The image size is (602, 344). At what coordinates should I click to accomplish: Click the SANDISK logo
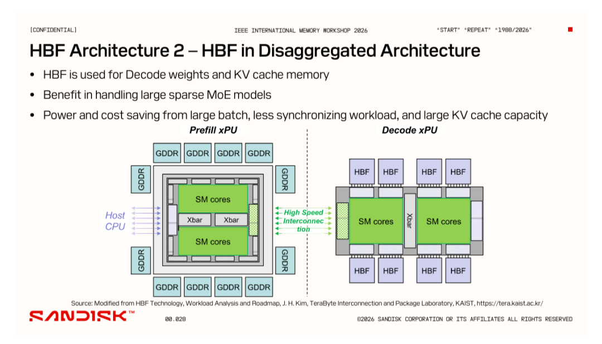pyautogui.click(x=82, y=316)
